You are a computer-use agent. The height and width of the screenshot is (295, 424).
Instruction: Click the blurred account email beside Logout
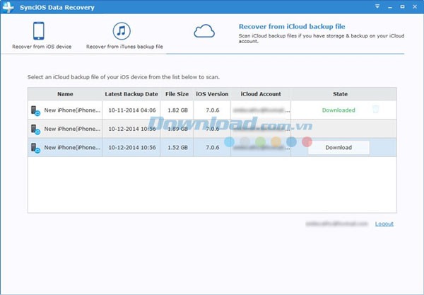coord(337,224)
